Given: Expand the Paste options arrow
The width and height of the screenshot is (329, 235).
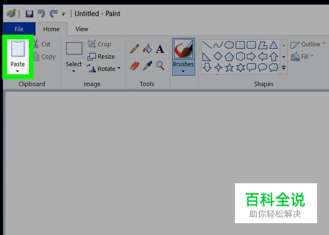Looking at the screenshot, I should tap(18, 71).
